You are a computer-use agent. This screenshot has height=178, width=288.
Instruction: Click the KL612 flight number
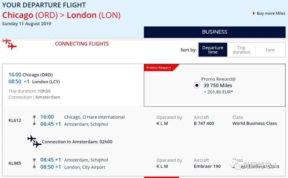click(15, 120)
